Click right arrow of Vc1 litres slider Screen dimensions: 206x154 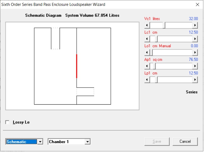pos(195,25)
